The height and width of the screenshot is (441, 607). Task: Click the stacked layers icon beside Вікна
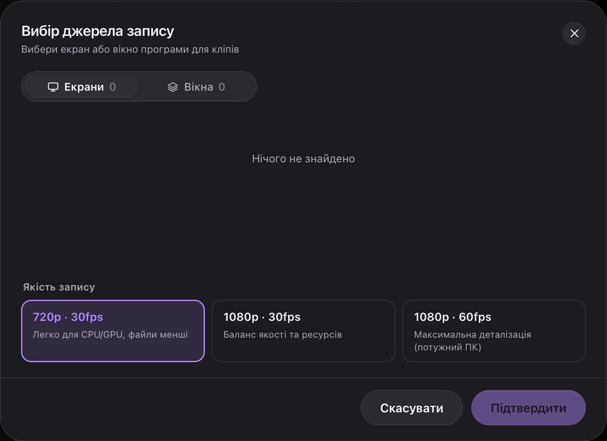pos(173,87)
